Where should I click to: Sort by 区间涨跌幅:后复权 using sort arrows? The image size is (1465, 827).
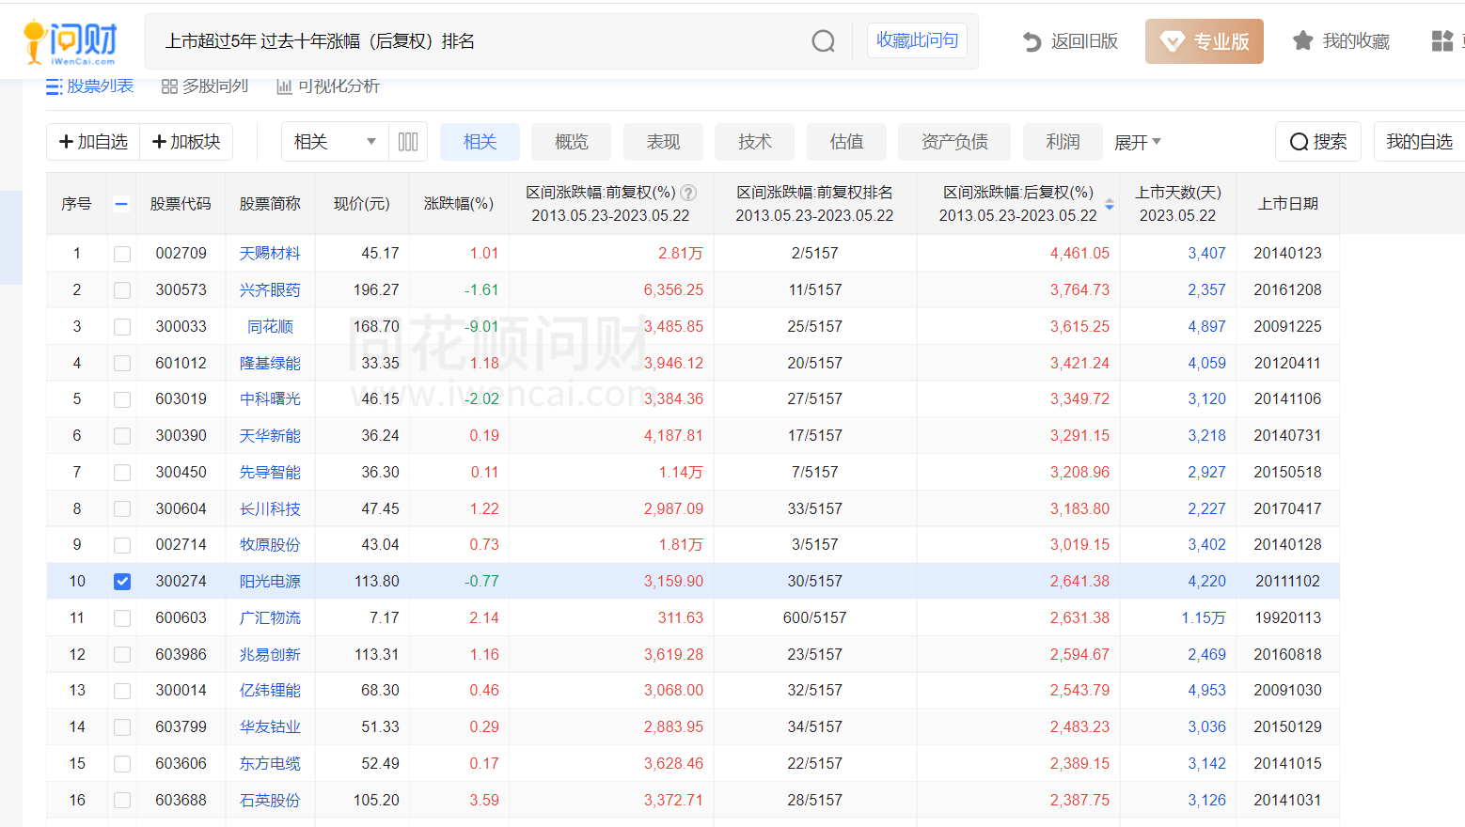coord(1110,204)
